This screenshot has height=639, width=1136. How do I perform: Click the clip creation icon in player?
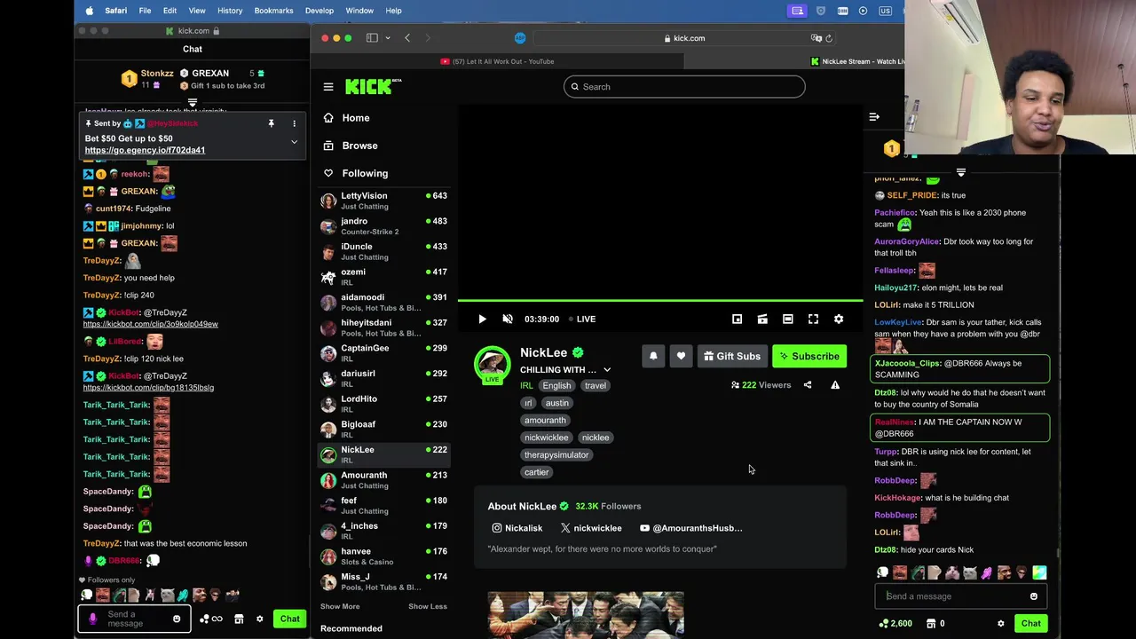[x=762, y=319]
